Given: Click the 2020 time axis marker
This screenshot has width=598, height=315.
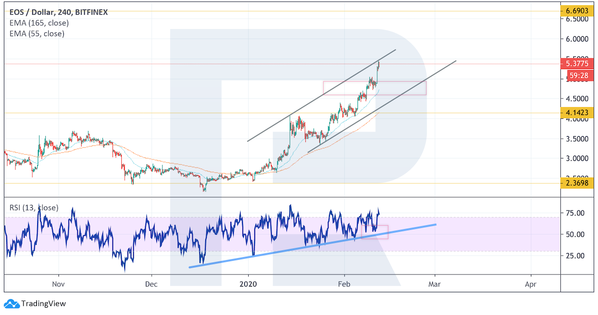Looking at the screenshot, I should 248,285.
